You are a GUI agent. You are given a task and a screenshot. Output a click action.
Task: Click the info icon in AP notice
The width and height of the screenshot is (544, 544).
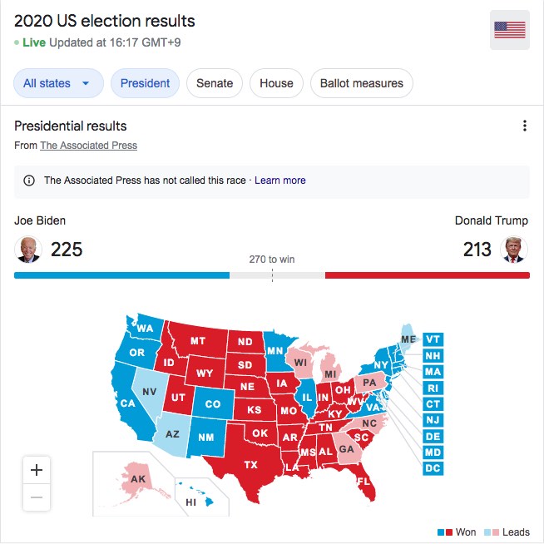point(29,181)
